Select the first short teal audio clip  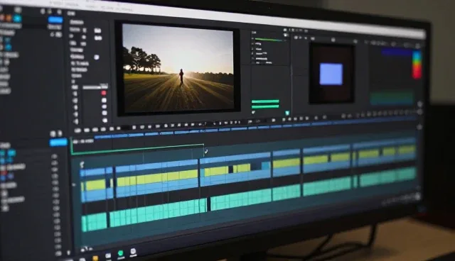pyautogui.click(x=95, y=222)
